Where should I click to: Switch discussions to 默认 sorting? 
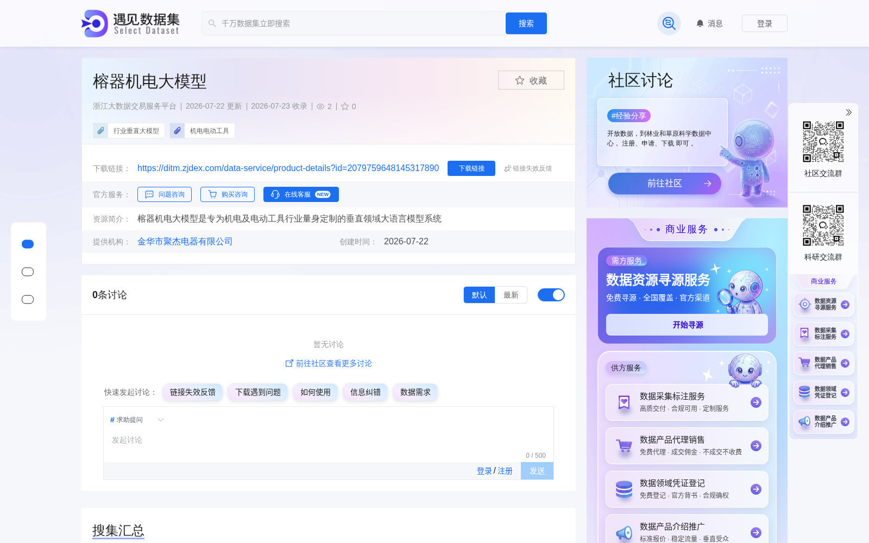(x=479, y=295)
